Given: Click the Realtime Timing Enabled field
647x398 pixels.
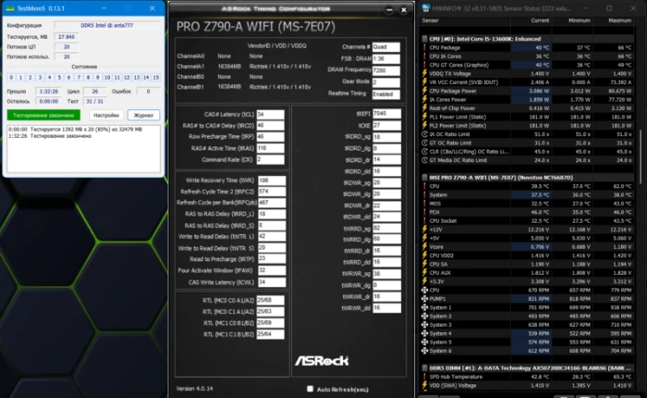Looking at the screenshot, I should 385,94.
